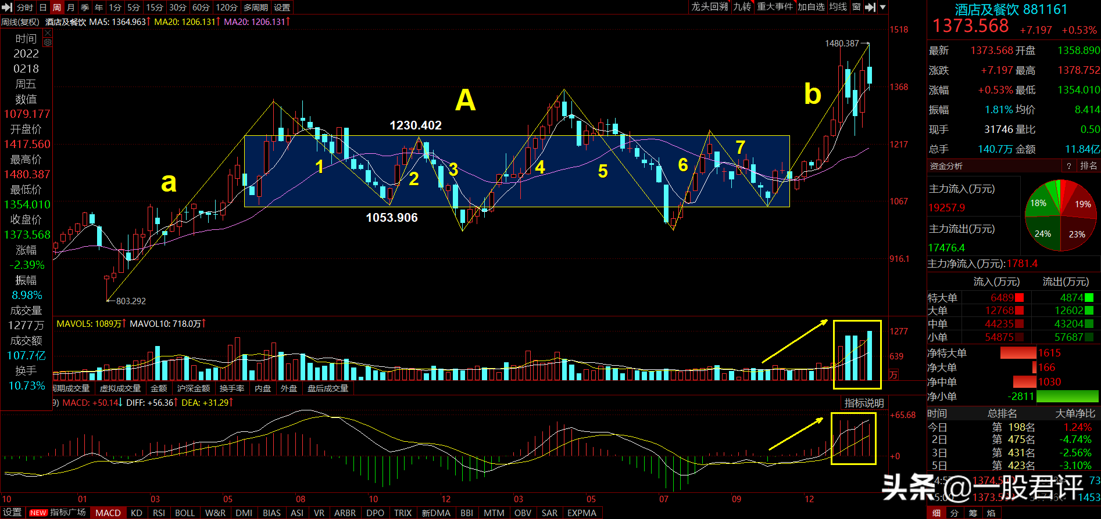Open the top toolbar dropdown triangle

(x=882, y=8)
